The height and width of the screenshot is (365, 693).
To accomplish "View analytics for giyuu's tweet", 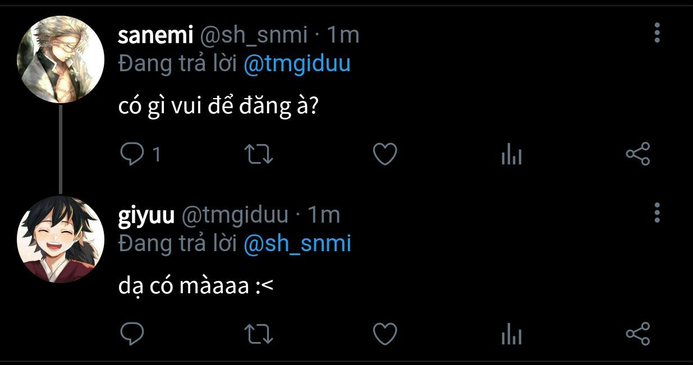I will click(511, 335).
